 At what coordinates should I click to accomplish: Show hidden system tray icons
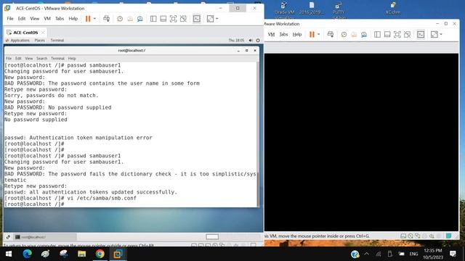[367, 254]
